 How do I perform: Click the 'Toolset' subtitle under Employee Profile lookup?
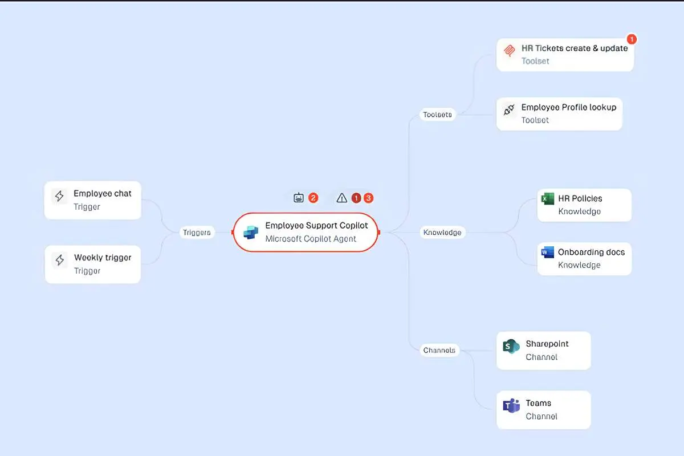point(535,120)
